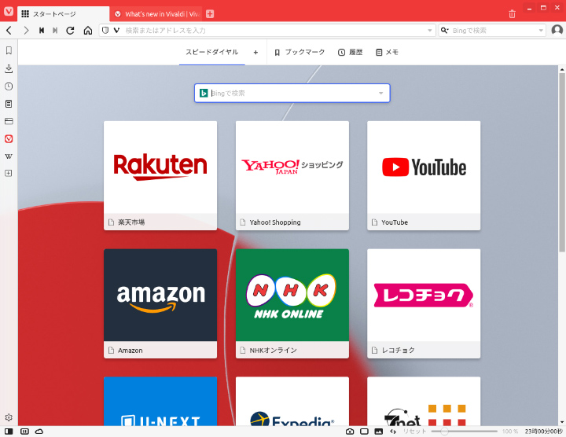Screen dimensions: 566x437
Task: Click the clock in status bar
Action: (x=544, y=431)
